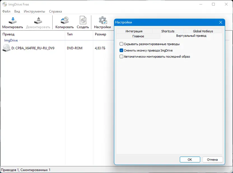Select the Виртуальный привод tab
The image size is (233, 173).
point(191,36)
